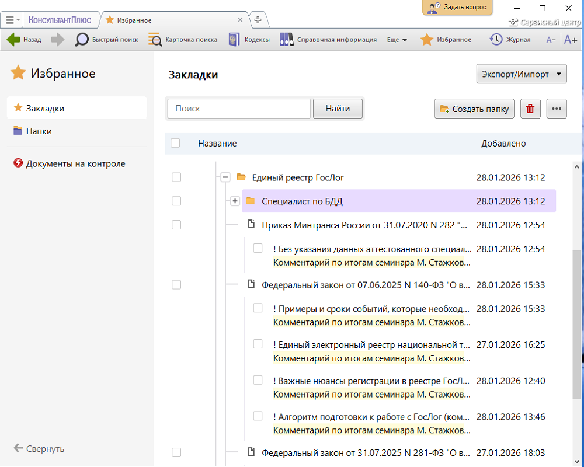The image size is (584, 467).
Task: Open Codes (Кодексы) toolbar icon
Action: click(234, 40)
